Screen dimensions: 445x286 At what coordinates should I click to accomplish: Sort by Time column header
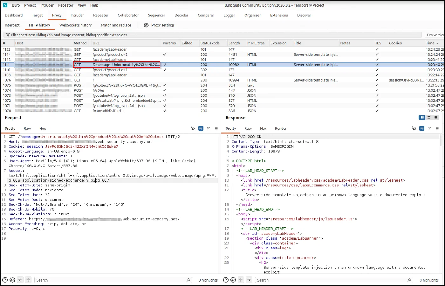coord(432,43)
